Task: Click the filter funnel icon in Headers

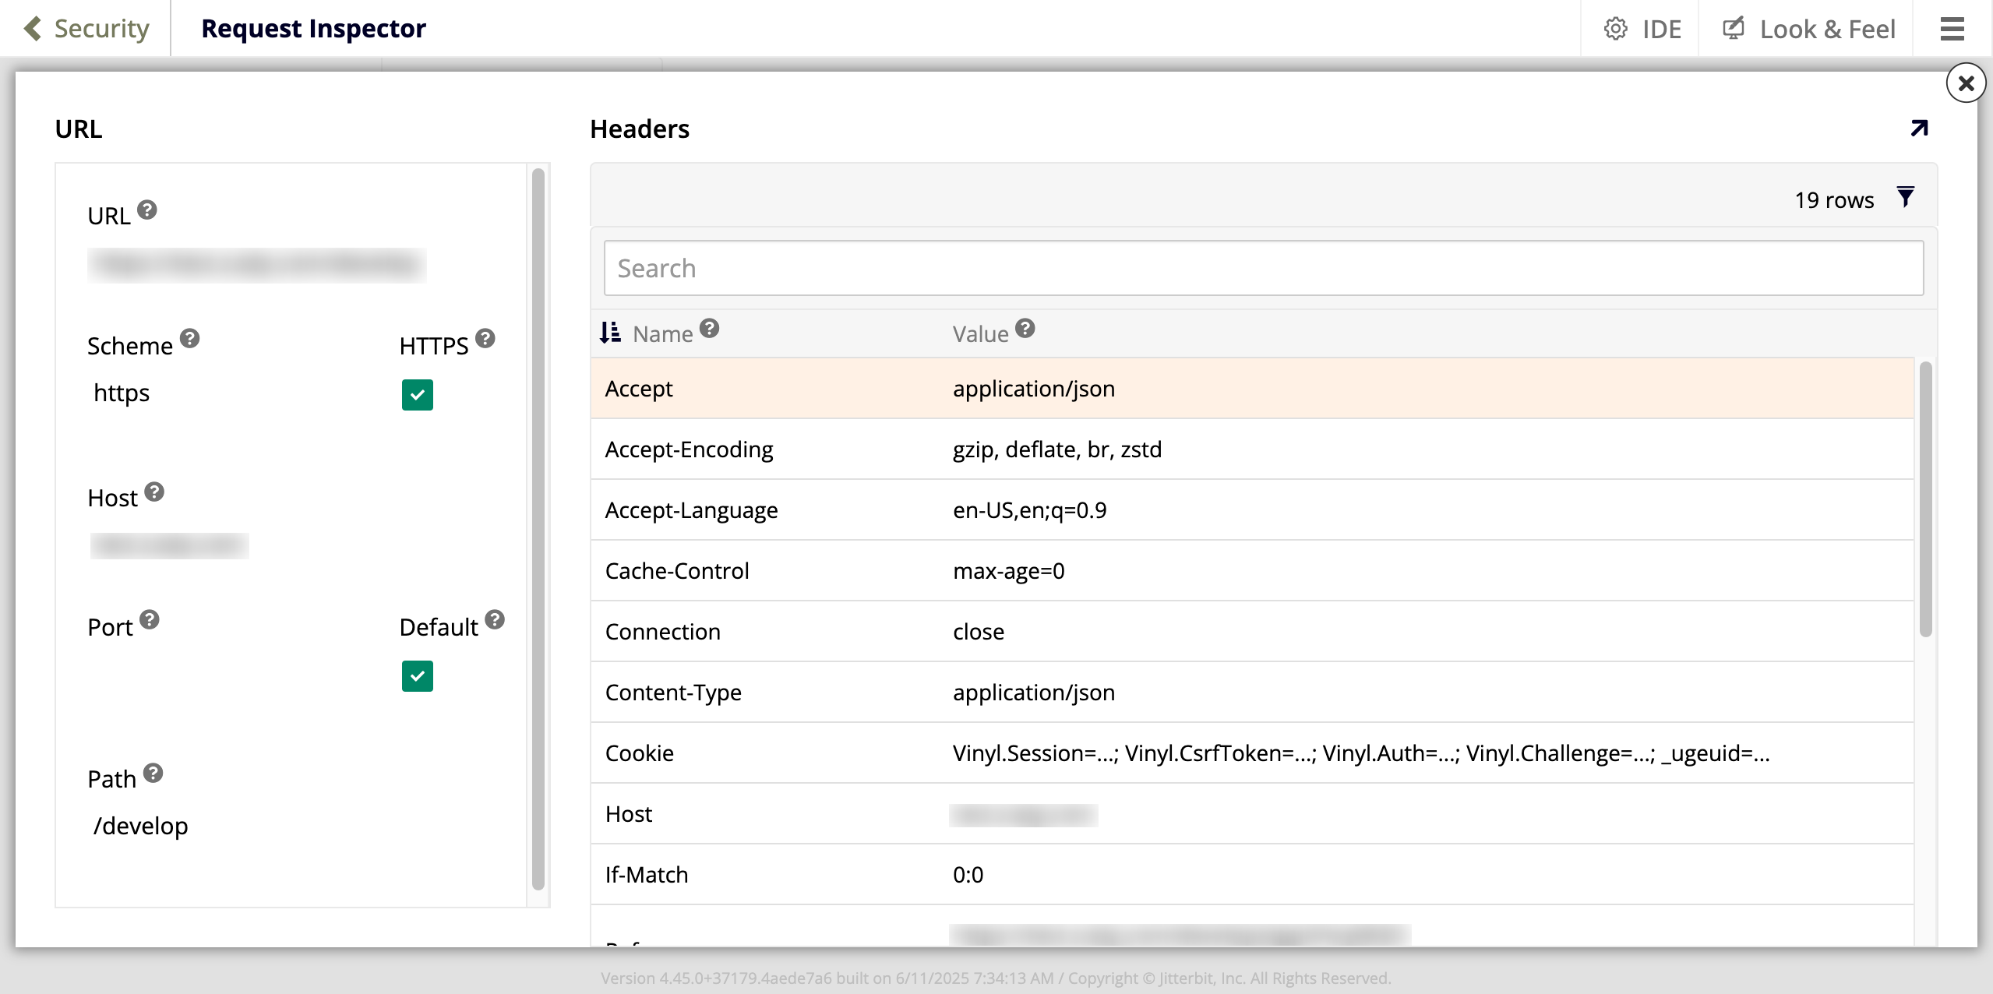Action: 1905,197
